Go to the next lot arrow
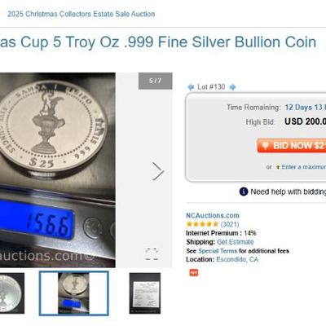The height and width of the screenshot is (326, 326). pos(232,87)
